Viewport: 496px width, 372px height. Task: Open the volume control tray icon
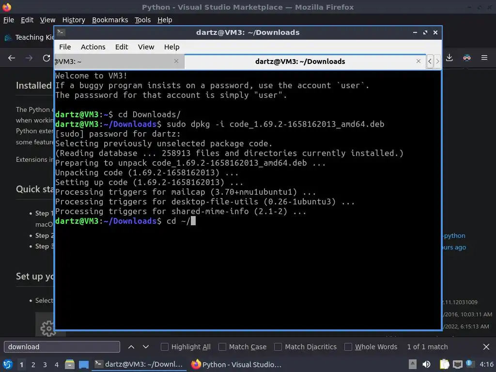pos(426,364)
